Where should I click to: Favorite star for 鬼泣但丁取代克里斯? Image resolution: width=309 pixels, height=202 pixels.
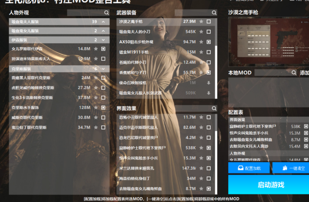(96, 127)
